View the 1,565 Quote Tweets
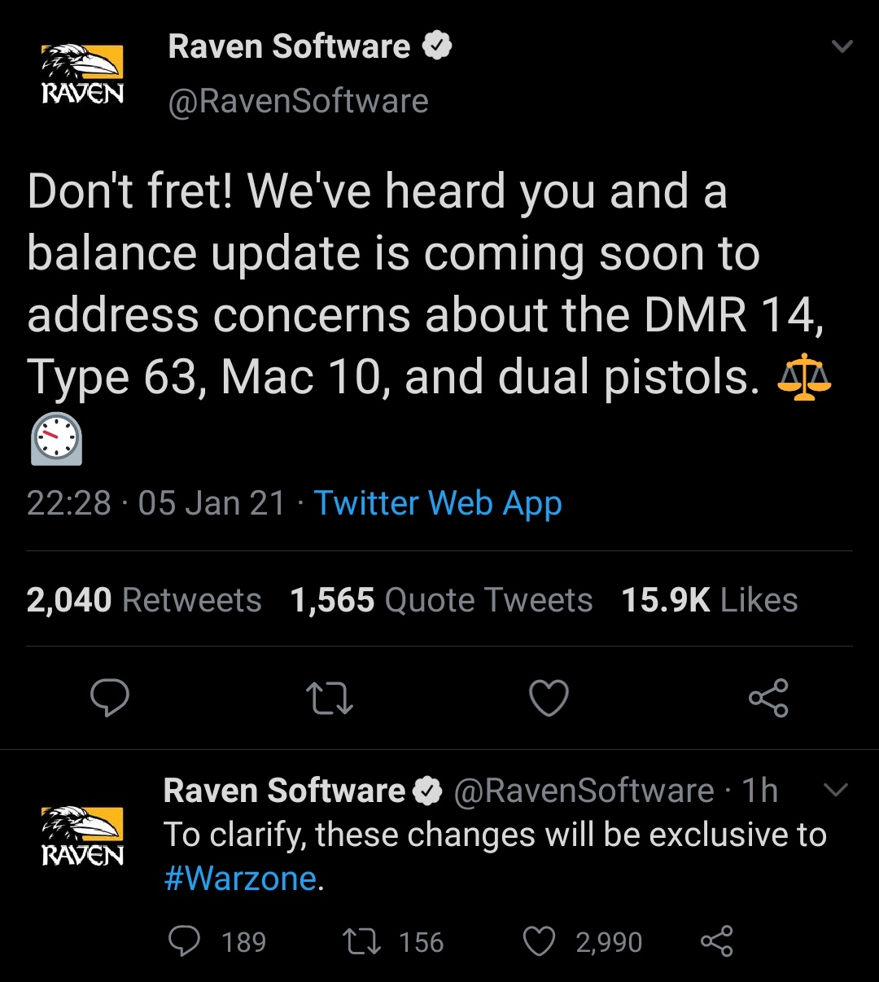The image size is (879, 982). pos(441,600)
